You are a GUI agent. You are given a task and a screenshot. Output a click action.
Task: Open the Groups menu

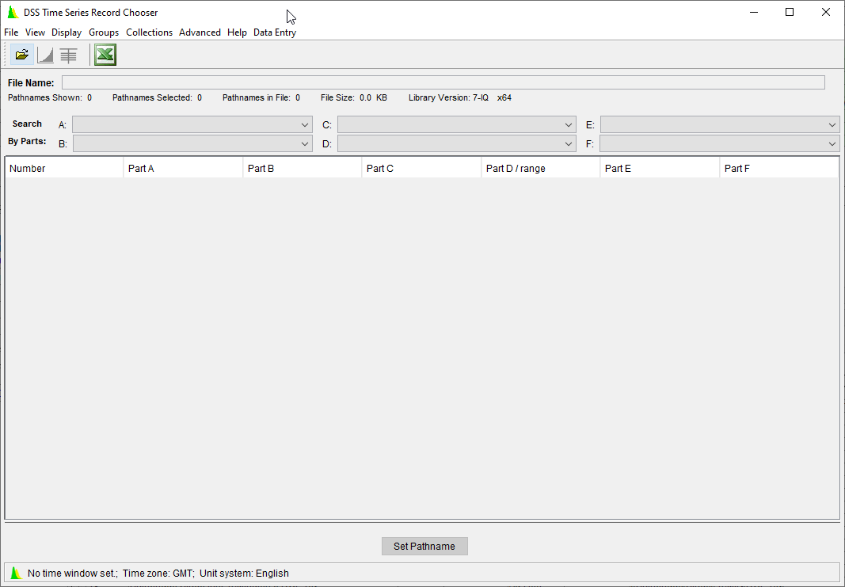click(104, 32)
